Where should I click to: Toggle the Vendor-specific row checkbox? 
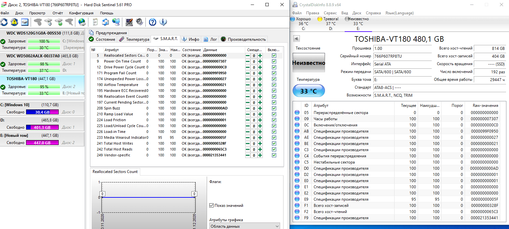(x=274, y=155)
